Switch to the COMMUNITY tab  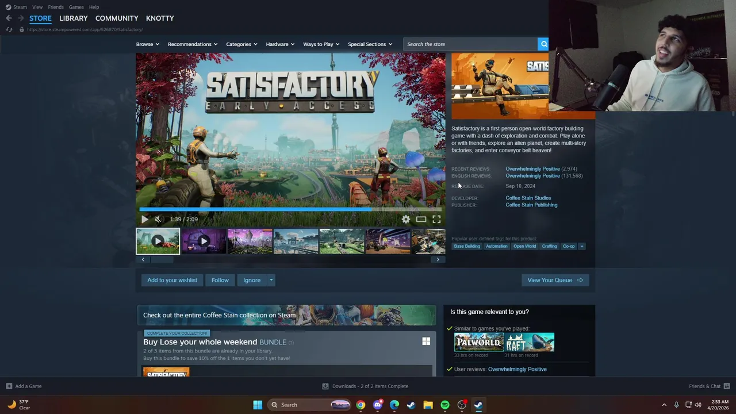point(117,18)
